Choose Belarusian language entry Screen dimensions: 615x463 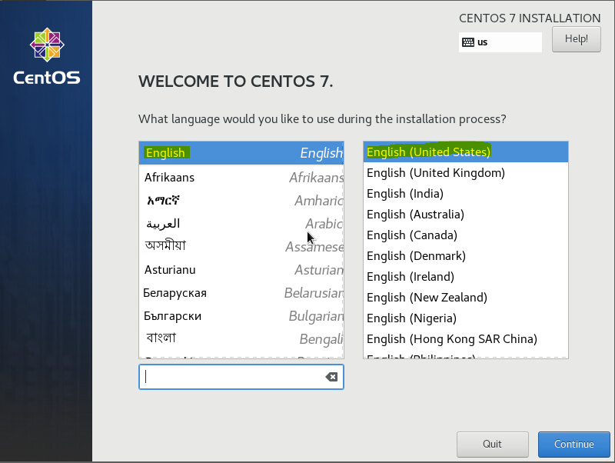tap(241, 293)
